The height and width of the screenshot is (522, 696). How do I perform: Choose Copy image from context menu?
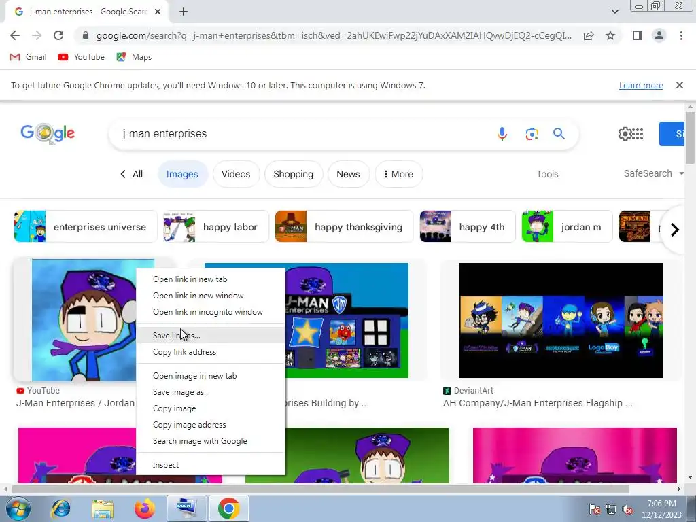tap(211, 408)
